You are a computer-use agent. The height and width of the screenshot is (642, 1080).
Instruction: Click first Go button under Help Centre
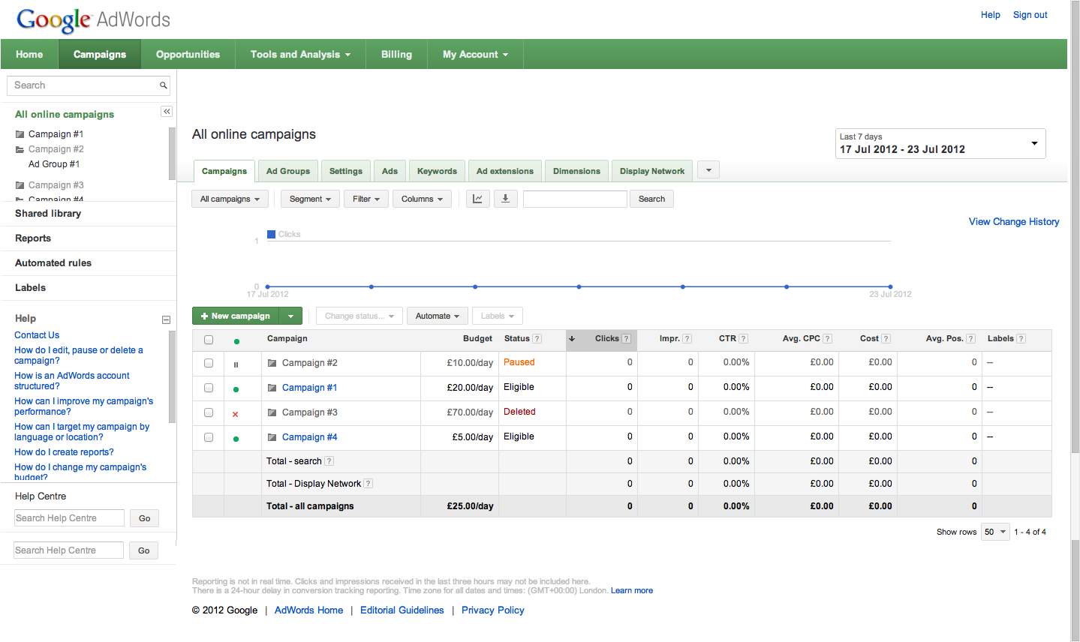pyautogui.click(x=145, y=518)
